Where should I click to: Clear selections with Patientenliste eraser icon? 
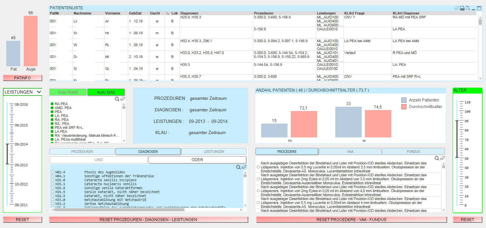[x=457, y=8]
